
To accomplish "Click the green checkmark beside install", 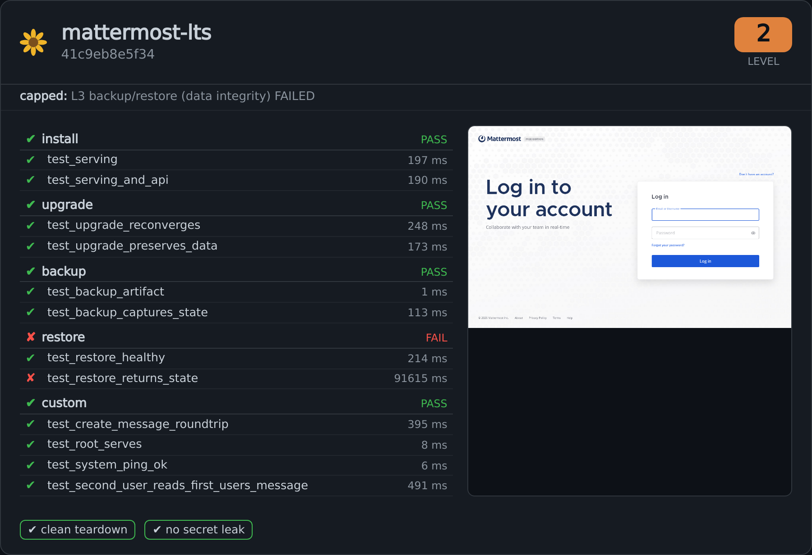I will coord(31,139).
